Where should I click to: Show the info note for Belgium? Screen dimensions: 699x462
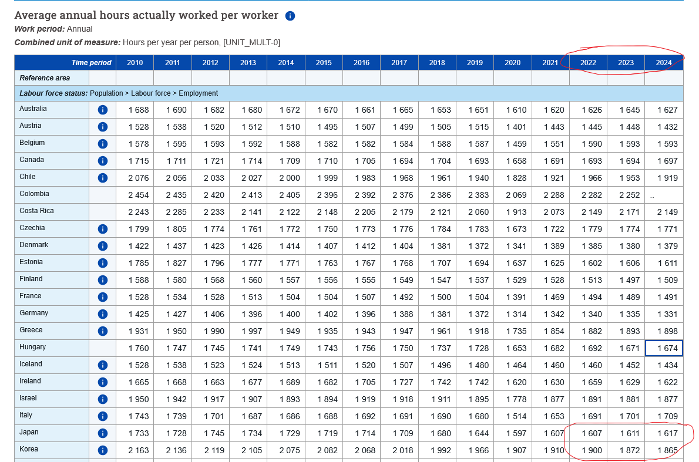[x=103, y=143]
